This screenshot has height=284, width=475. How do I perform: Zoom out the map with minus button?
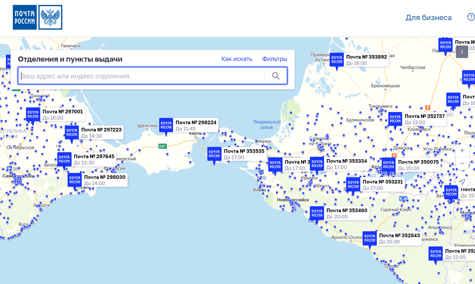point(462,163)
